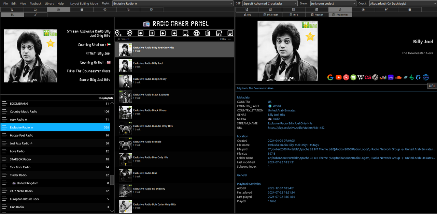Screen dimensions: 437x214
Task: Open the Playlist dropdown showing Exclusive Radio
Action: 173,3
